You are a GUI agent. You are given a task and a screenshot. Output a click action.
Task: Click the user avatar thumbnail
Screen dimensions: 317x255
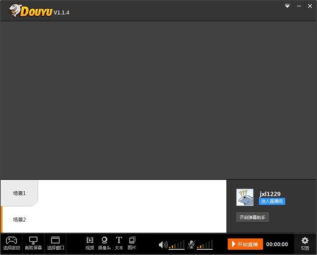coord(245,197)
